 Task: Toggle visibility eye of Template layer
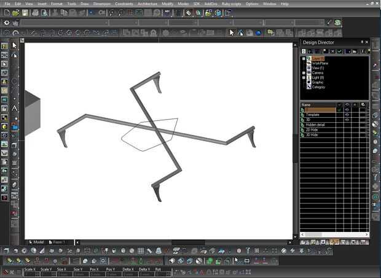click(347, 115)
